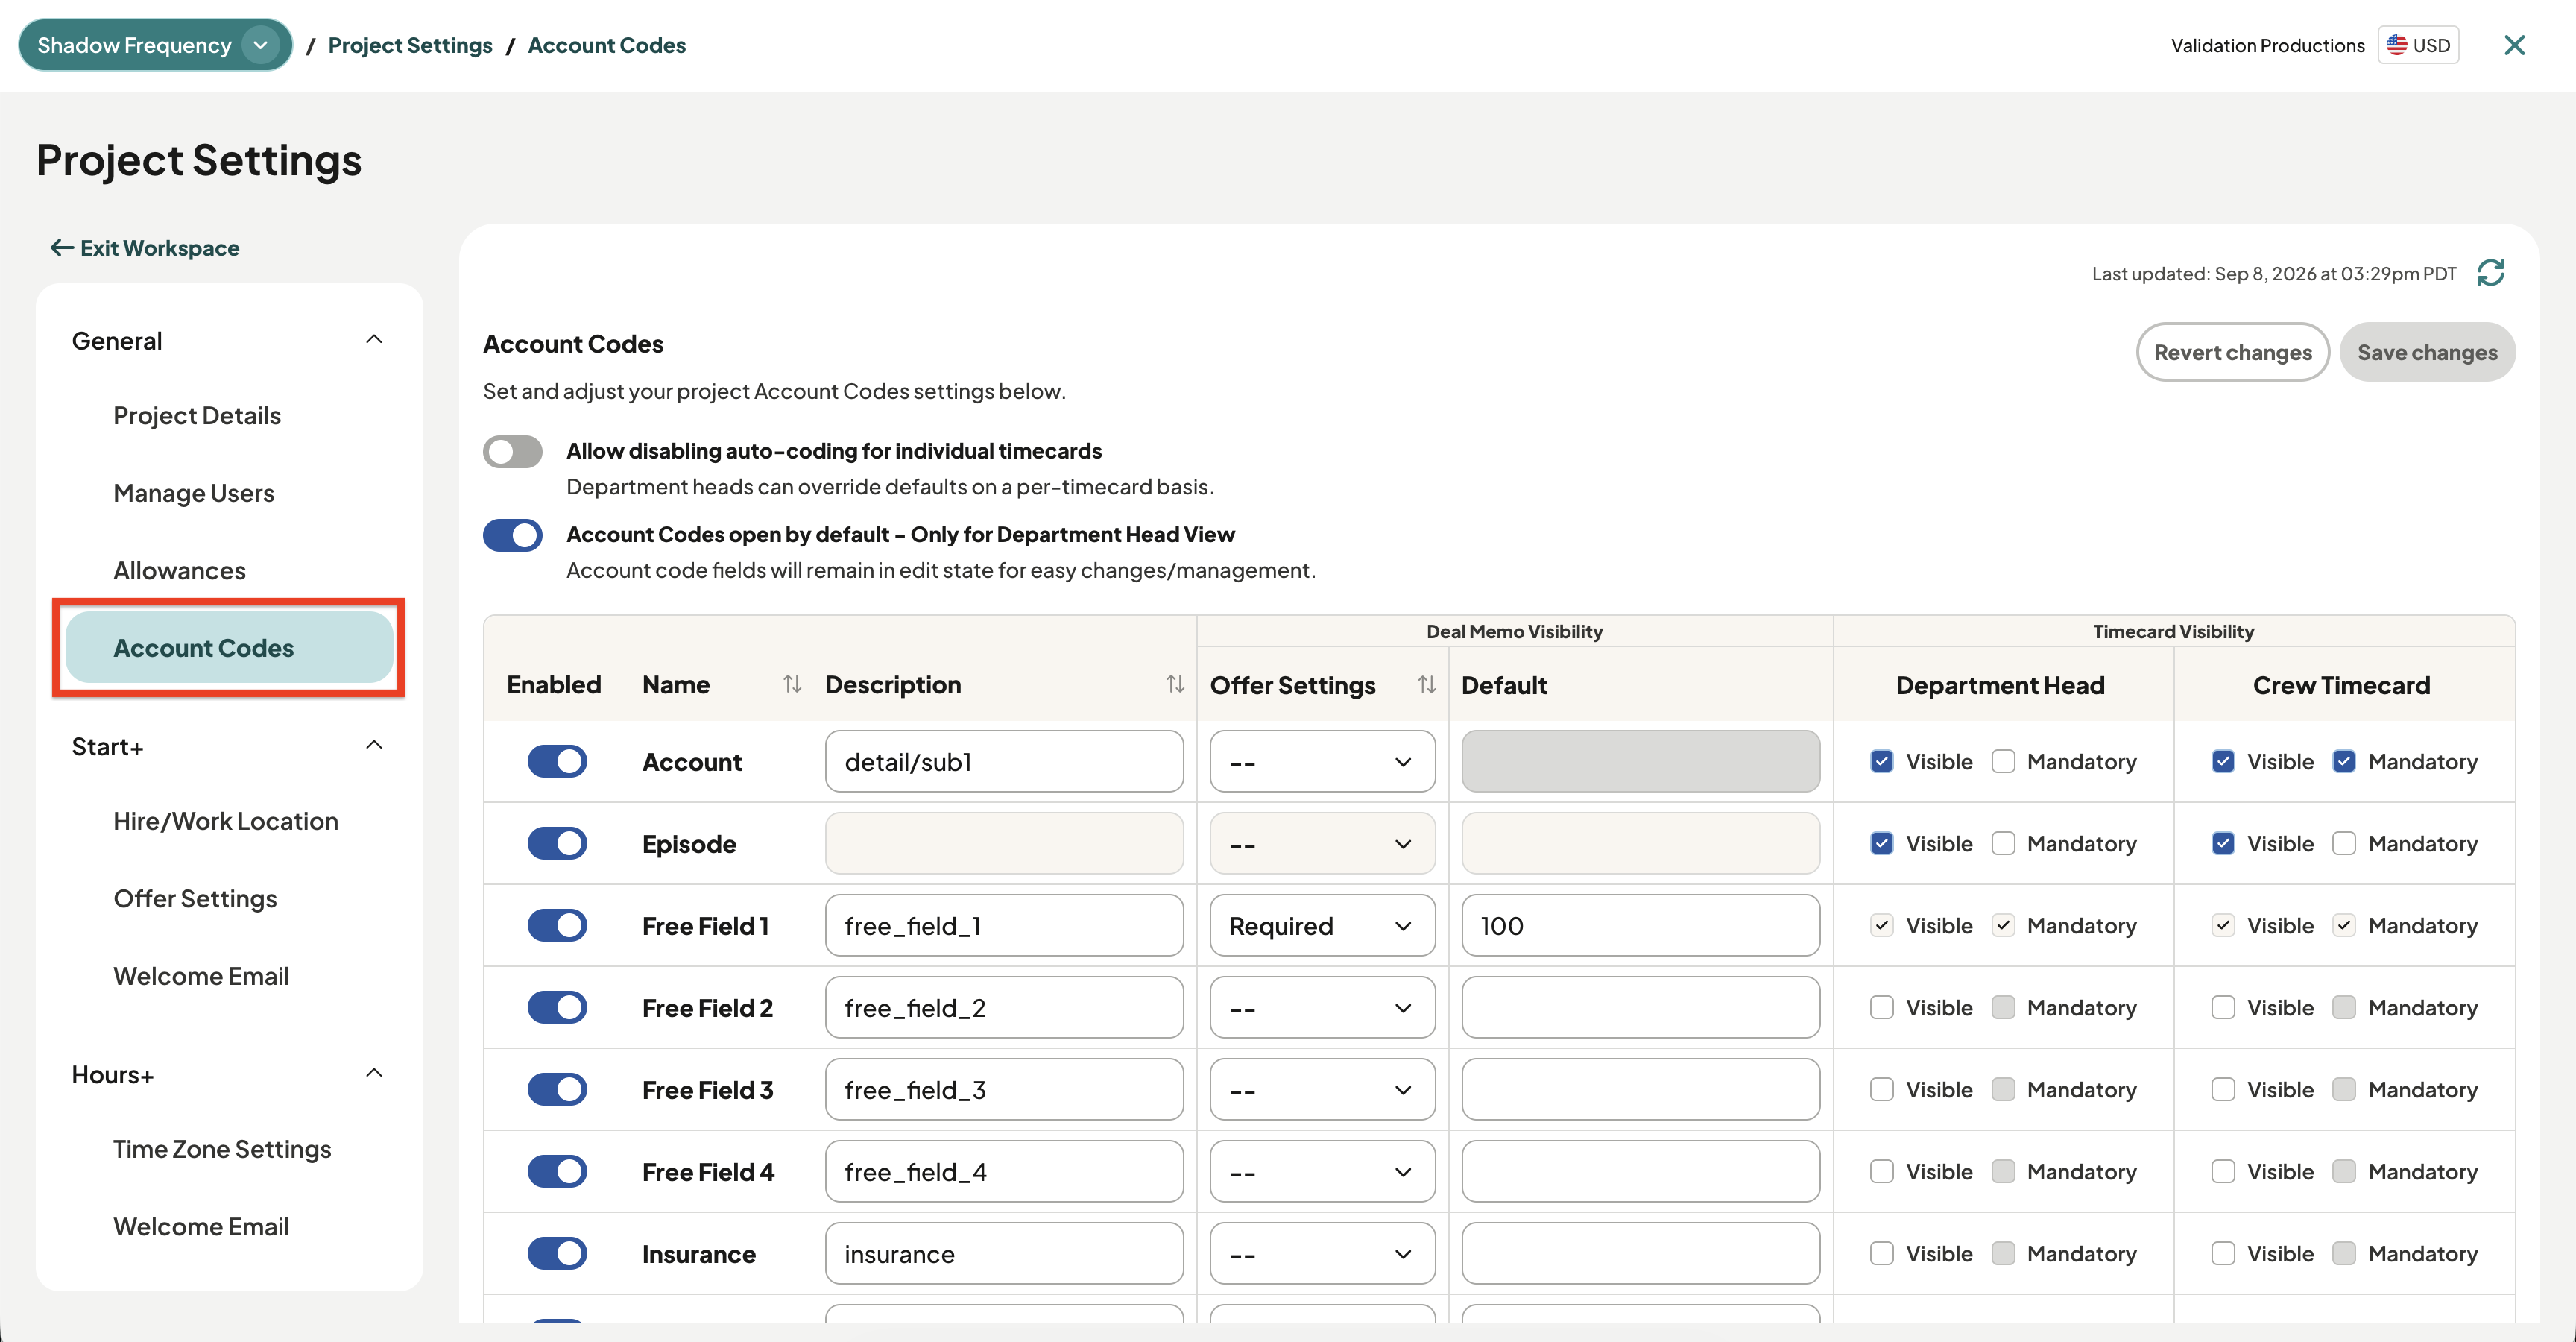
Task: Click the Exit Workspace back arrow link
Action: pos(145,247)
